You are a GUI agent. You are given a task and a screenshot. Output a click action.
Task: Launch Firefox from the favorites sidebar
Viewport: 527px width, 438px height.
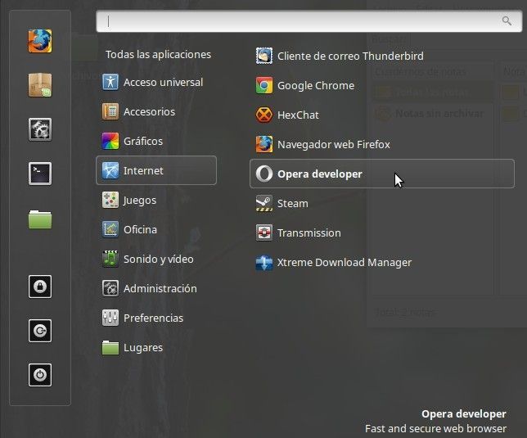tap(40, 41)
